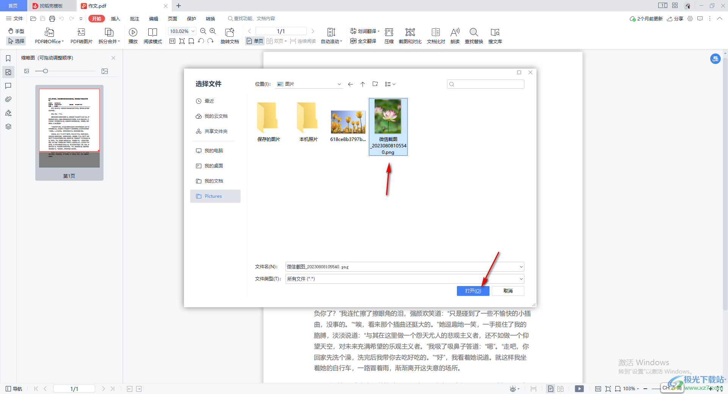Open the 找稻壳模板 tab
Viewport: 728px width, 394px height.
pyautogui.click(x=51, y=6)
